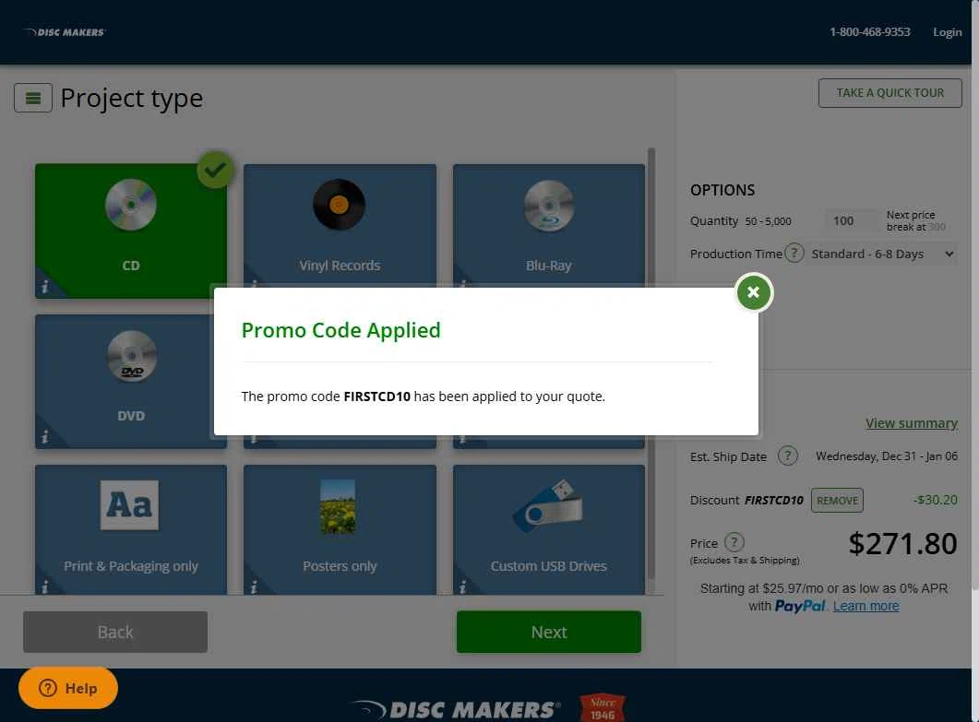The image size is (979, 722).
Task: Click the Blu-Ray label
Action: tap(549, 266)
